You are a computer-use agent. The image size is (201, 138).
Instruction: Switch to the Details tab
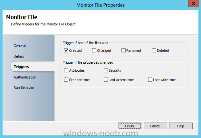point(19,56)
